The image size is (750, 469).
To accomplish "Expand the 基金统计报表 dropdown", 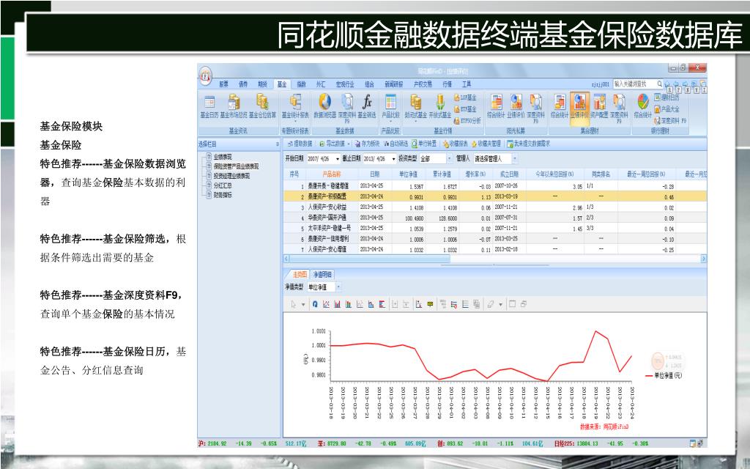I will (295, 122).
